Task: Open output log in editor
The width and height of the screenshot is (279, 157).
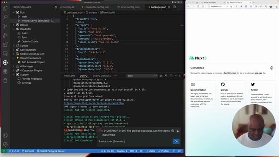Action: [171, 76]
